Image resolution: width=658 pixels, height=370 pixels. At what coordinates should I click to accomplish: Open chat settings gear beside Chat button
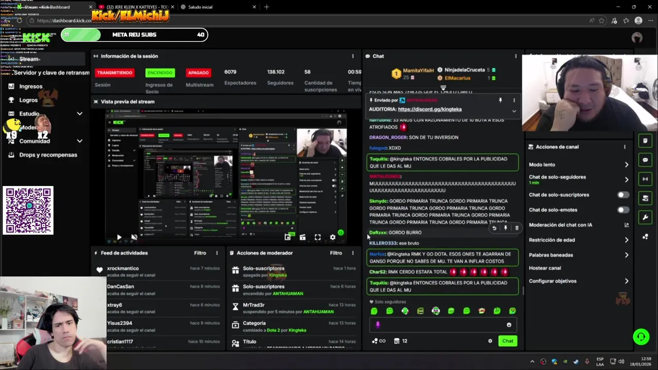(x=490, y=341)
